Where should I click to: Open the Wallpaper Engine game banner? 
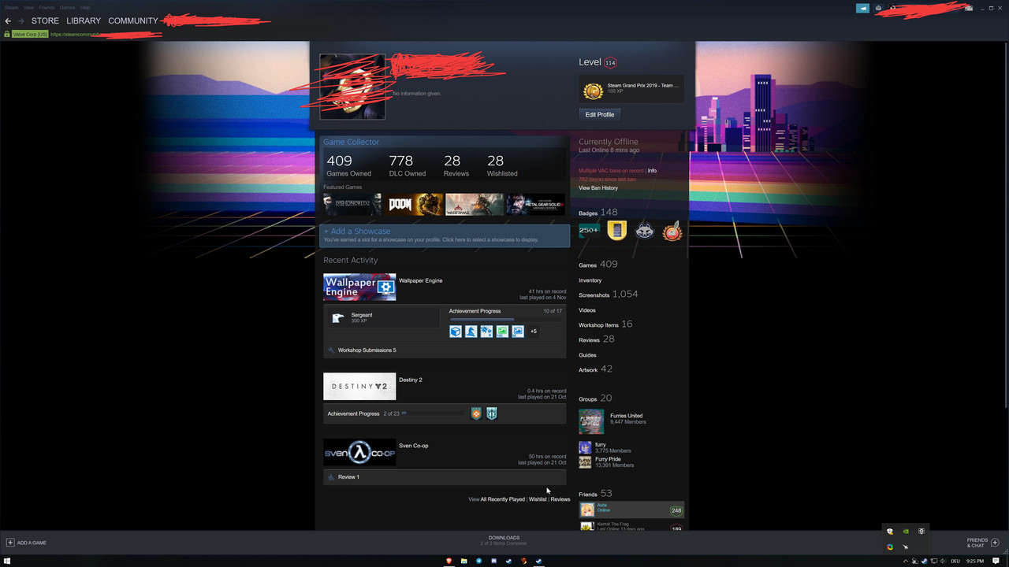click(x=359, y=287)
